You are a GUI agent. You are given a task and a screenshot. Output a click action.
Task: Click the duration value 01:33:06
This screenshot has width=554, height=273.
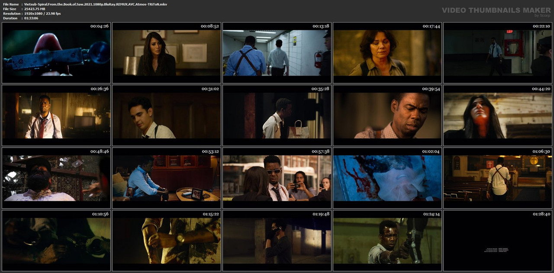click(x=31, y=18)
